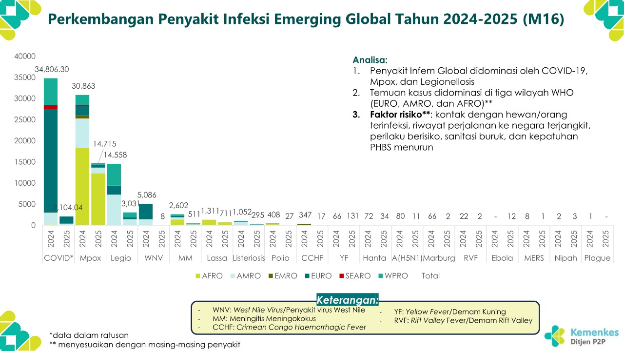
Task: Click the COVID 2024 stacked bar
Action: pos(51,151)
